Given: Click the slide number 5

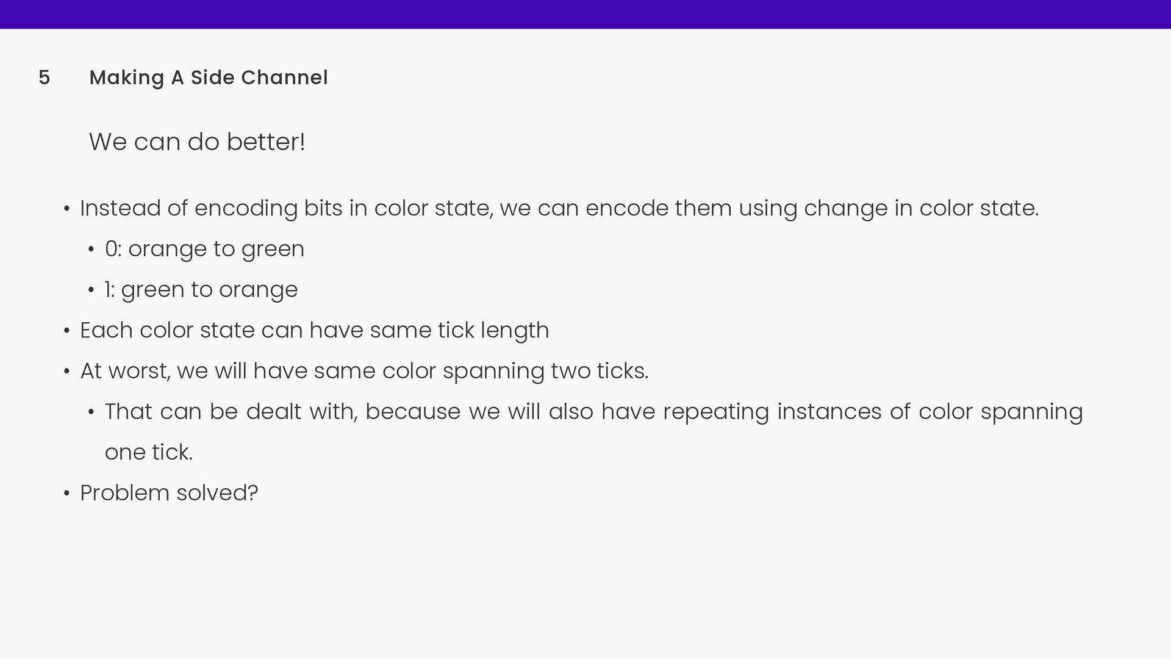Looking at the screenshot, I should coord(44,77).
